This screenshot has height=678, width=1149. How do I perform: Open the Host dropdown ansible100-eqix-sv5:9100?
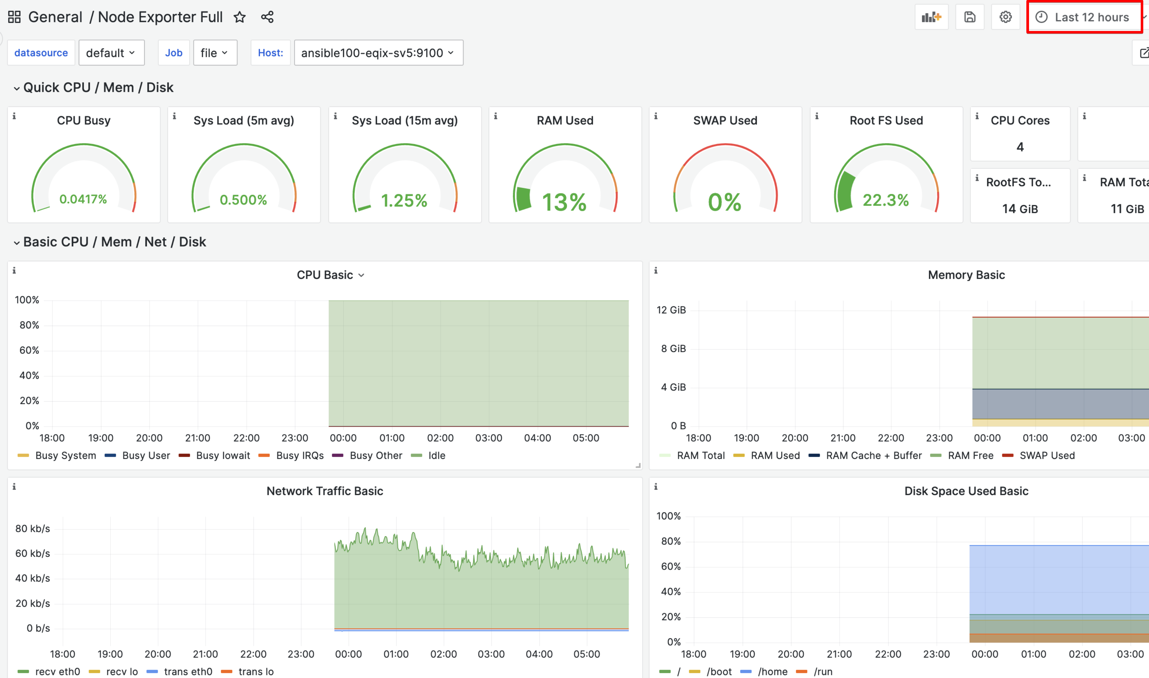[x=379, y=53]
